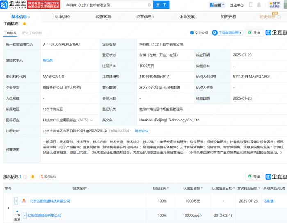The image size is (287, 223).
Task: Click the 北京市海淀区市场监督管理局 registration authority
Action: coord(161,109)
